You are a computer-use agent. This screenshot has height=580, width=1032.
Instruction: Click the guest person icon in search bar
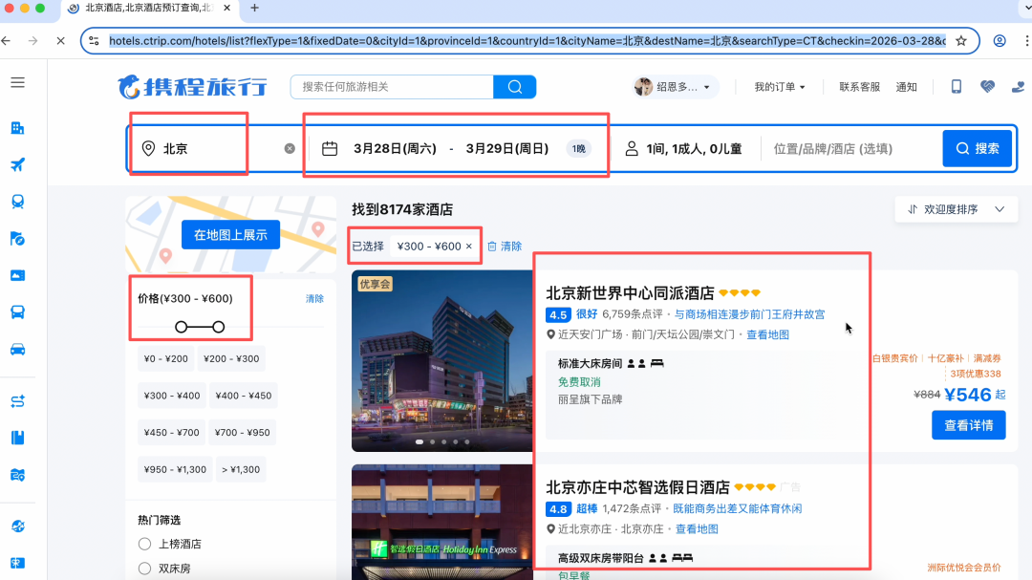tap(632, 149)
